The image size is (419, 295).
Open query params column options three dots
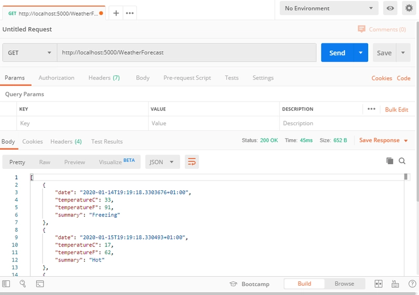[371, 109]
